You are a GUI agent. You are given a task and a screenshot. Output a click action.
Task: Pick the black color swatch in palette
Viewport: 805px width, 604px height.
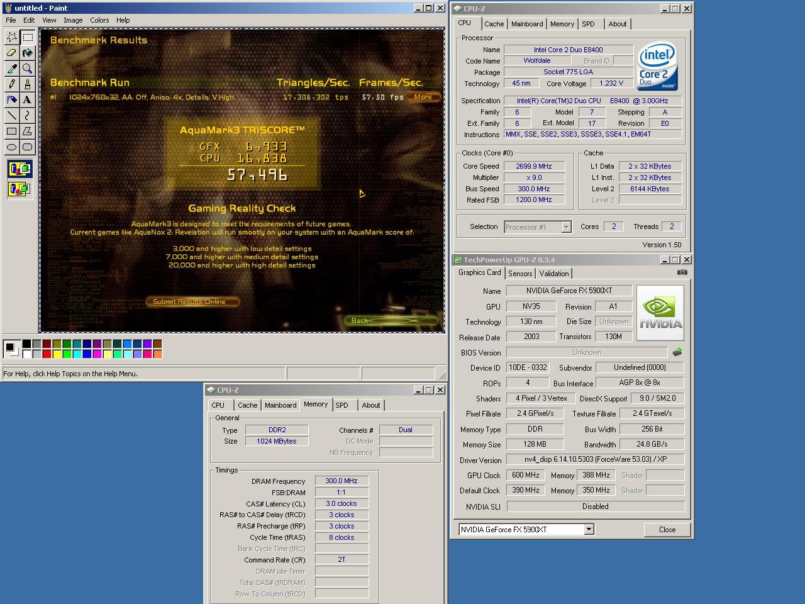[27, 344]
